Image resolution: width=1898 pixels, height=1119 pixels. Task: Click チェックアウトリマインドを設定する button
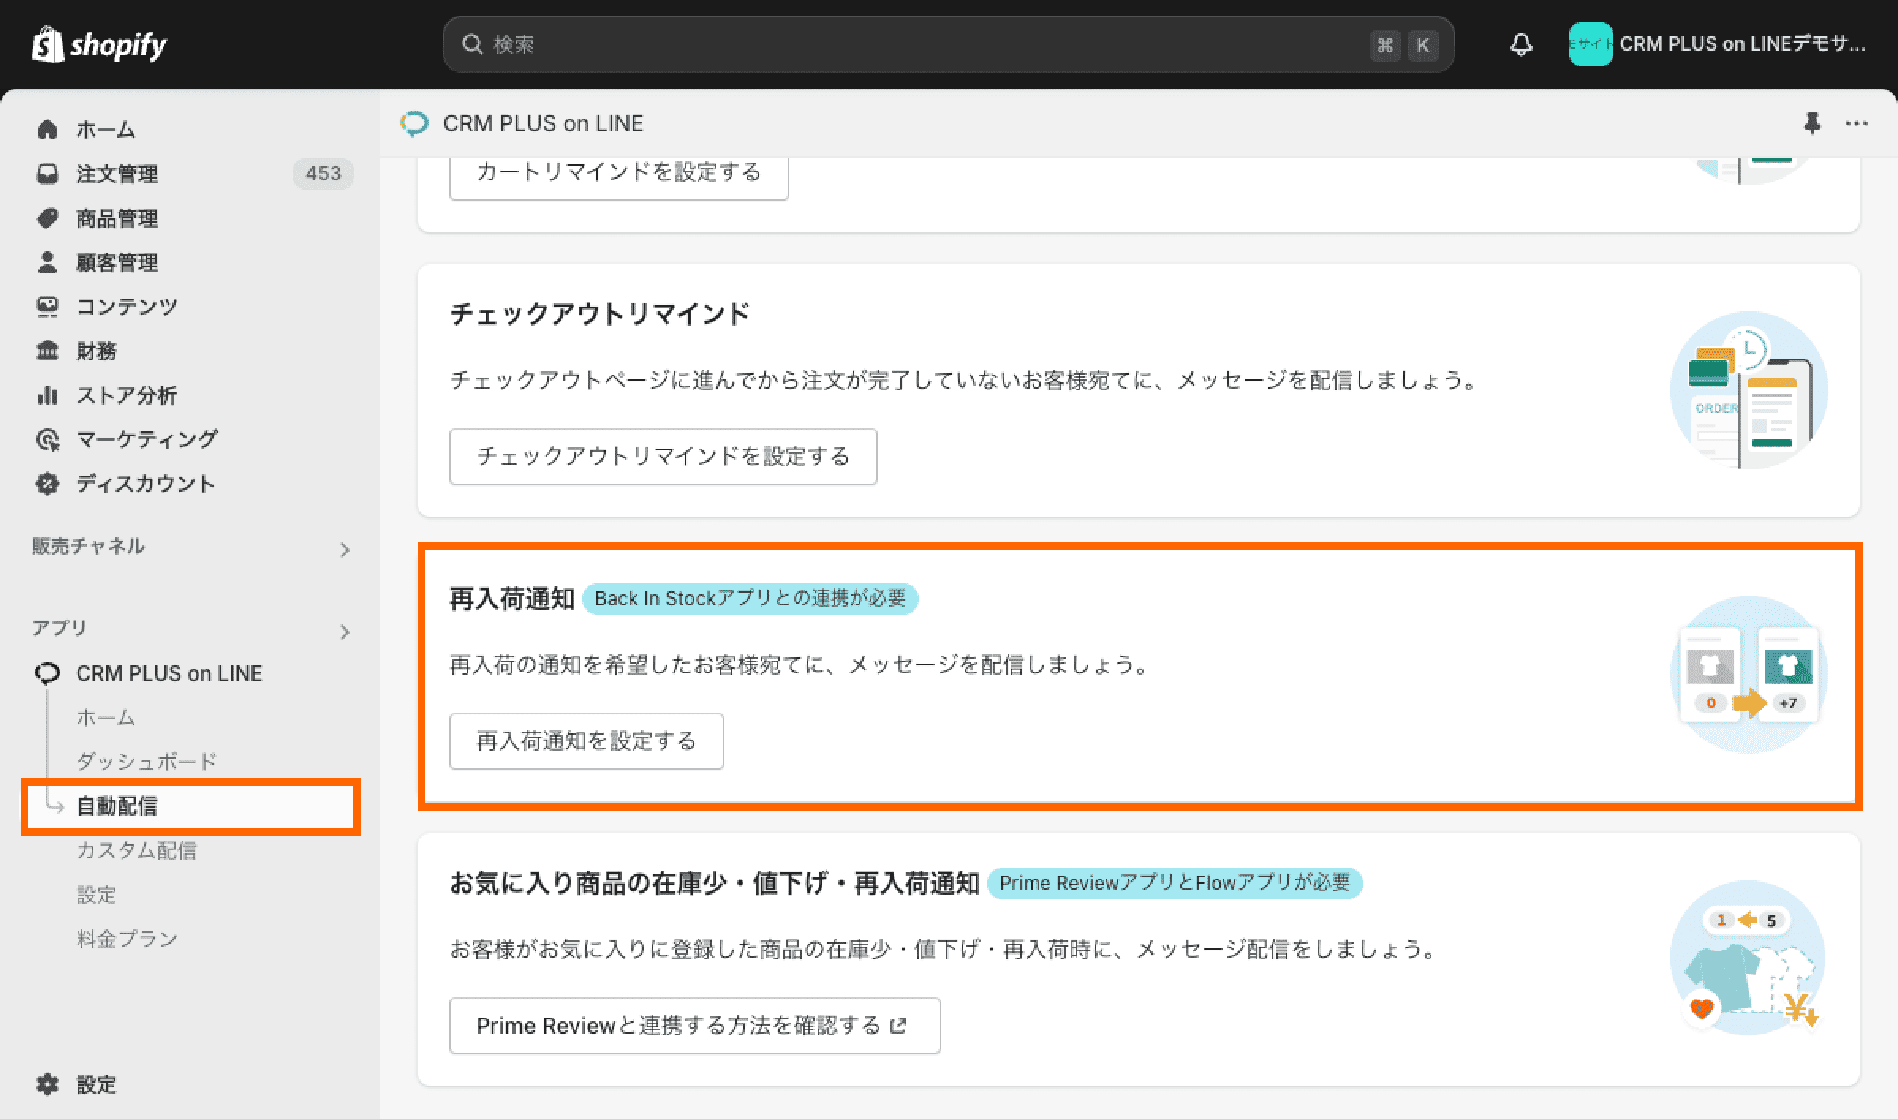[663, 456]
